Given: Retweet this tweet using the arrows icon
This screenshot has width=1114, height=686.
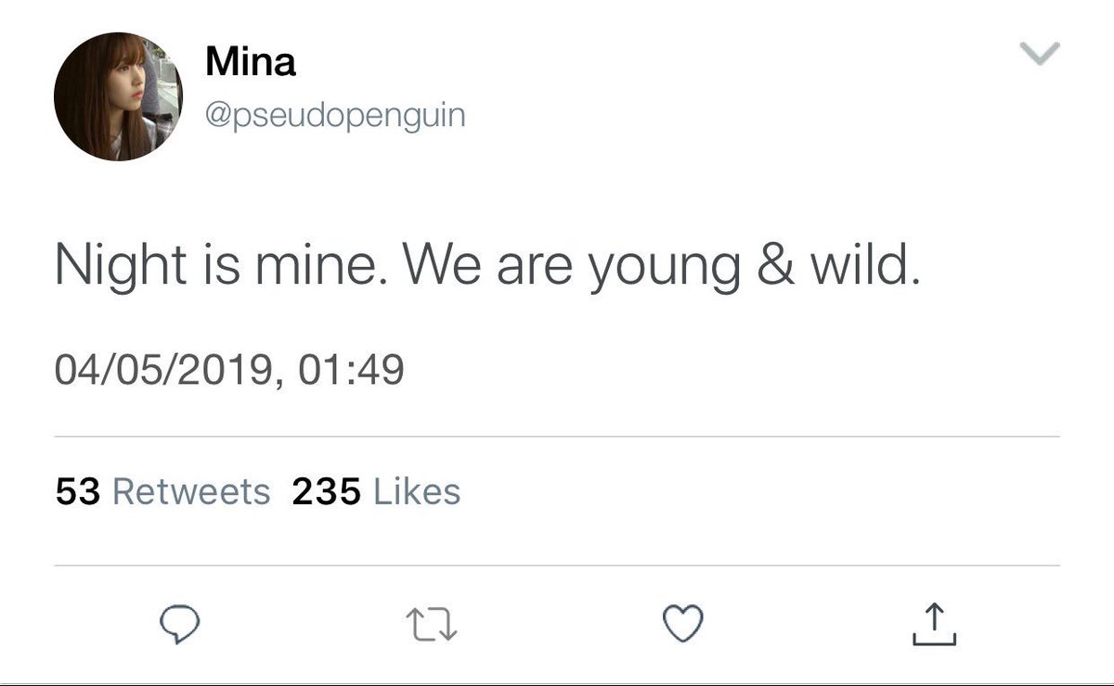Looking at the screenshot, I should (x=432, y=627).
